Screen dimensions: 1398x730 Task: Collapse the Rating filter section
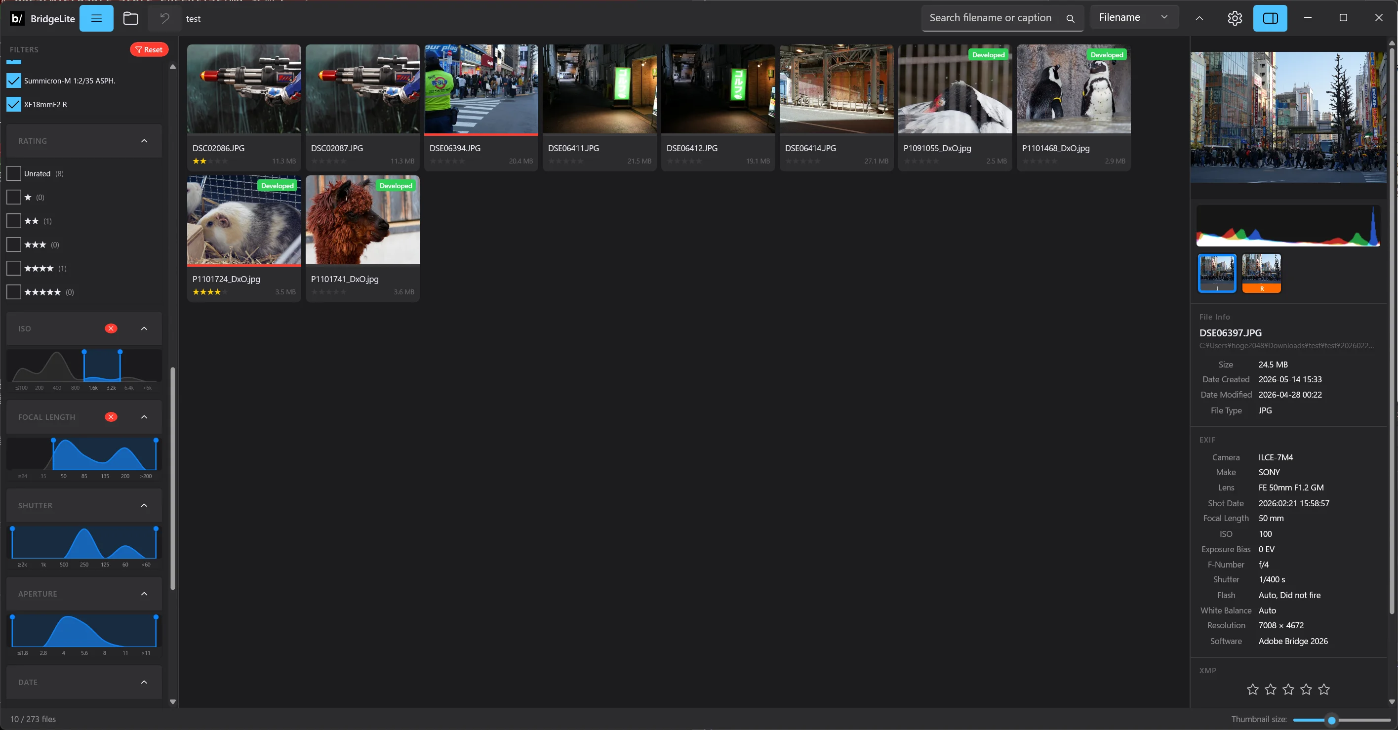144,141
